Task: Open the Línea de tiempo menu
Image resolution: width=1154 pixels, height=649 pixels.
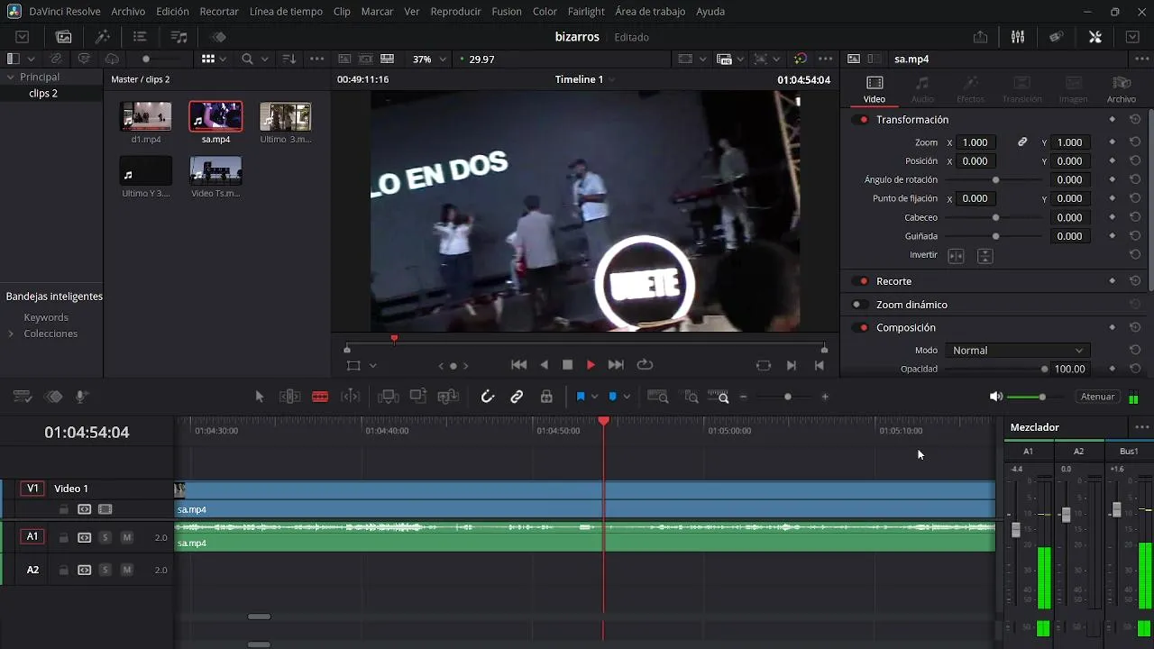Action: [286, 12]
